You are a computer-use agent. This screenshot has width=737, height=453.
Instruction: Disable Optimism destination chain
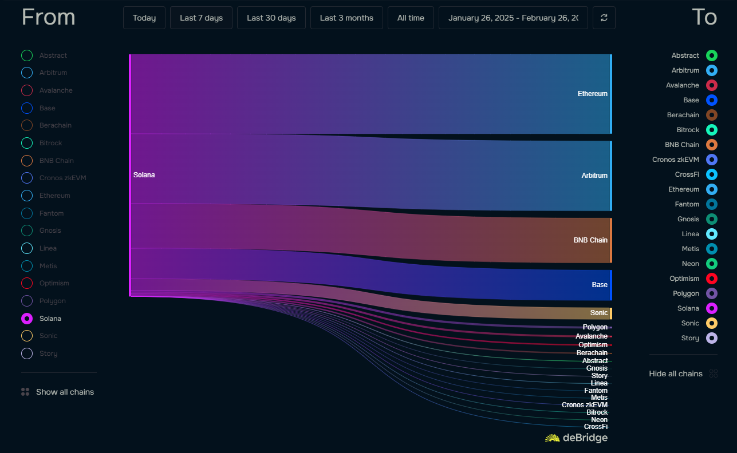click(712, 279)
